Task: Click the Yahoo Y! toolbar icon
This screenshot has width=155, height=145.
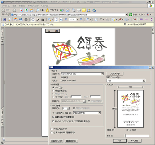Action: tap(134, 19)
